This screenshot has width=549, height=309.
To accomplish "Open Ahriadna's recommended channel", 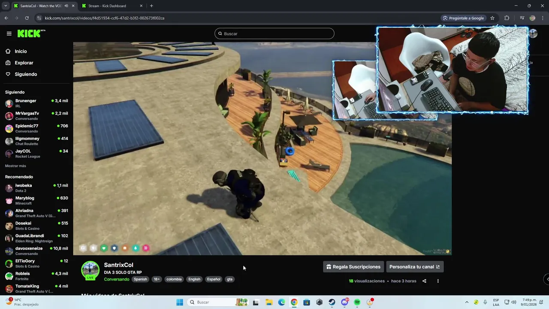I will [x=36, y=213].
